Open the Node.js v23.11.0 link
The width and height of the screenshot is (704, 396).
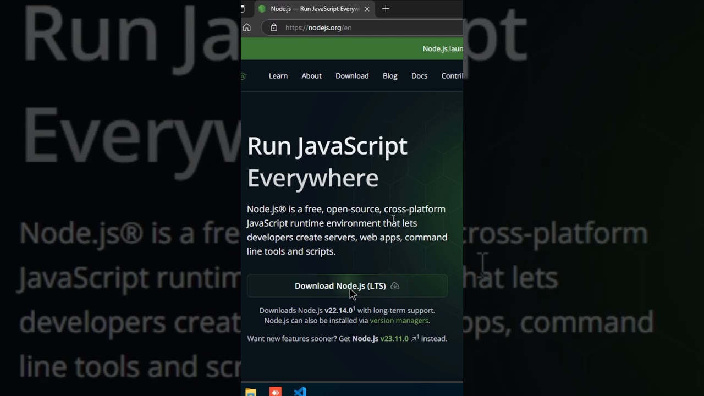pos(384,339)
